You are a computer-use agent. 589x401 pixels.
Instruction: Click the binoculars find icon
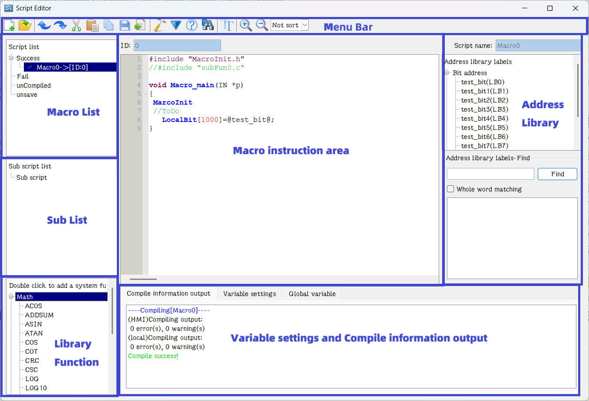pos(208,25)
